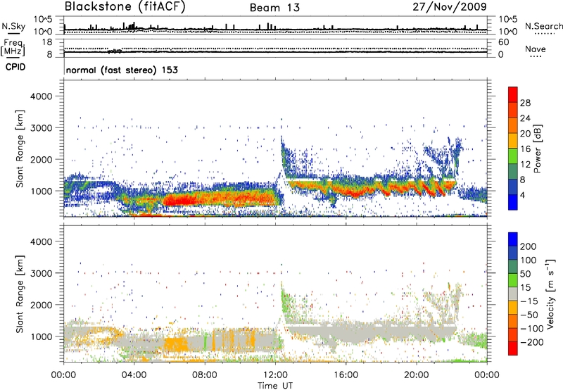Click the blue bottom of the power colorbar
The width and height of the screenshot is (563, 390).
pos(513,202)
